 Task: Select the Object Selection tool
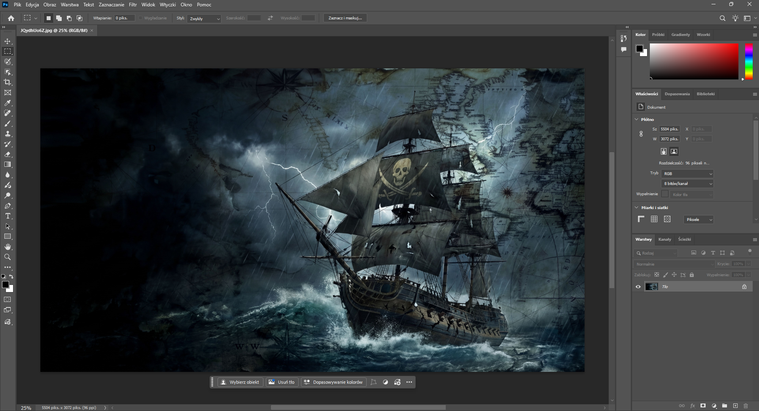pyautogui.click(x=8, y=72)
